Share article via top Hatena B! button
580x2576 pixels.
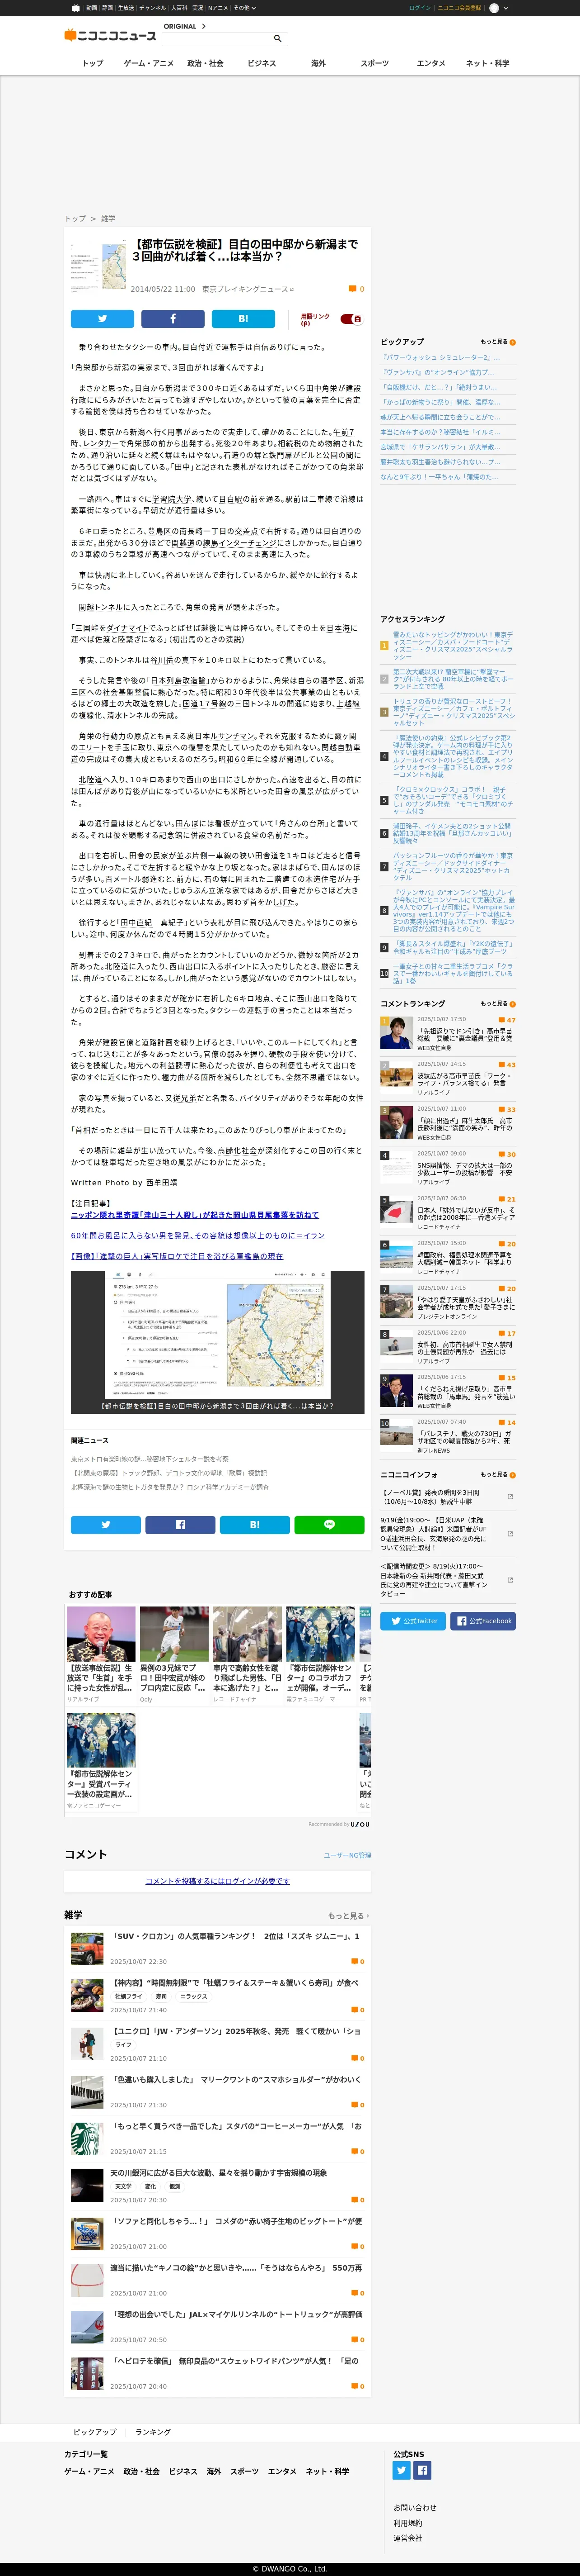243,319
